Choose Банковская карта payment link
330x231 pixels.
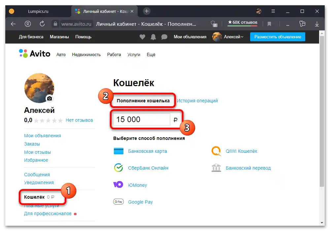[x=147, y=151]
